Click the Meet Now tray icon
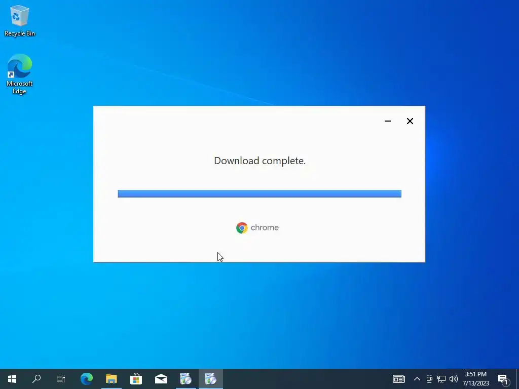Viewport: 519px width, 389px height. [x=429, y=379]
